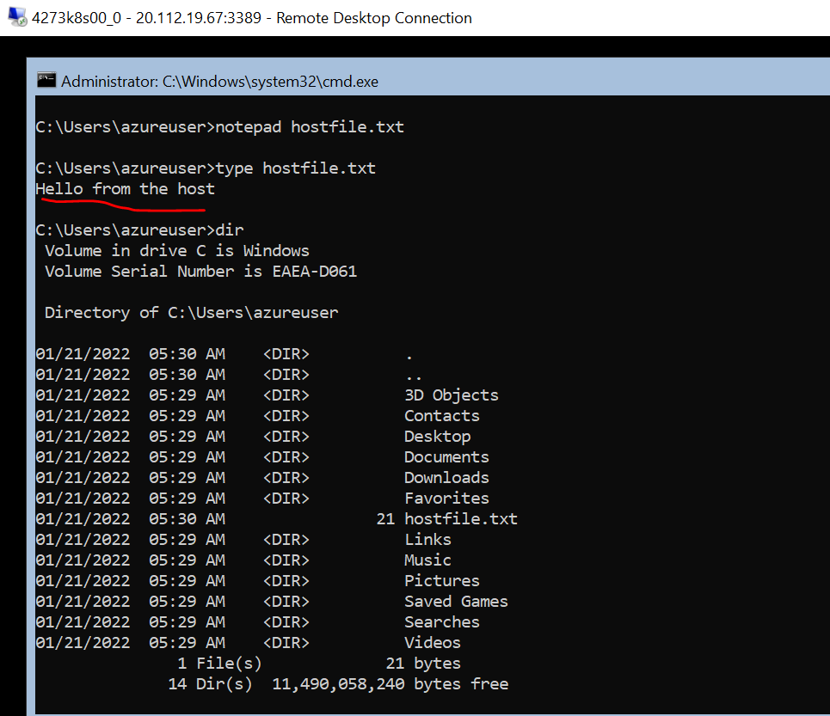Click the cmd.exe icon in the title bar

(x=46, y=81)
